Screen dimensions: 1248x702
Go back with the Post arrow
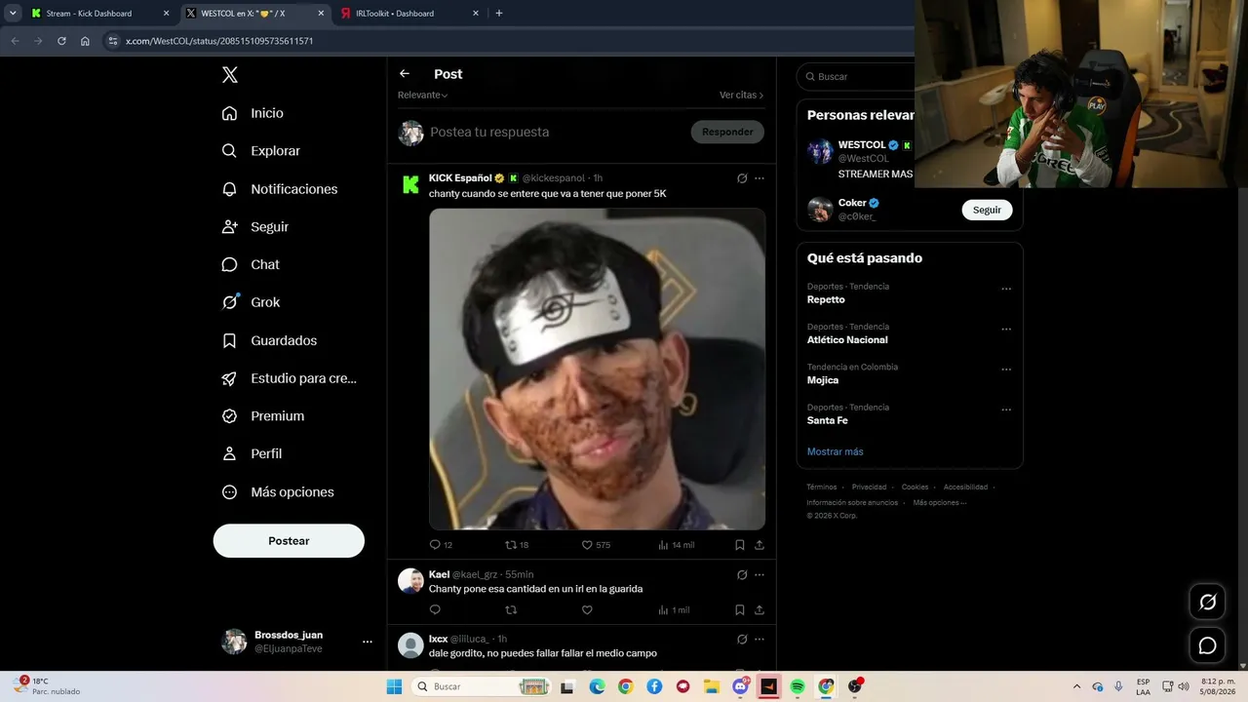(x=405, y=74)
